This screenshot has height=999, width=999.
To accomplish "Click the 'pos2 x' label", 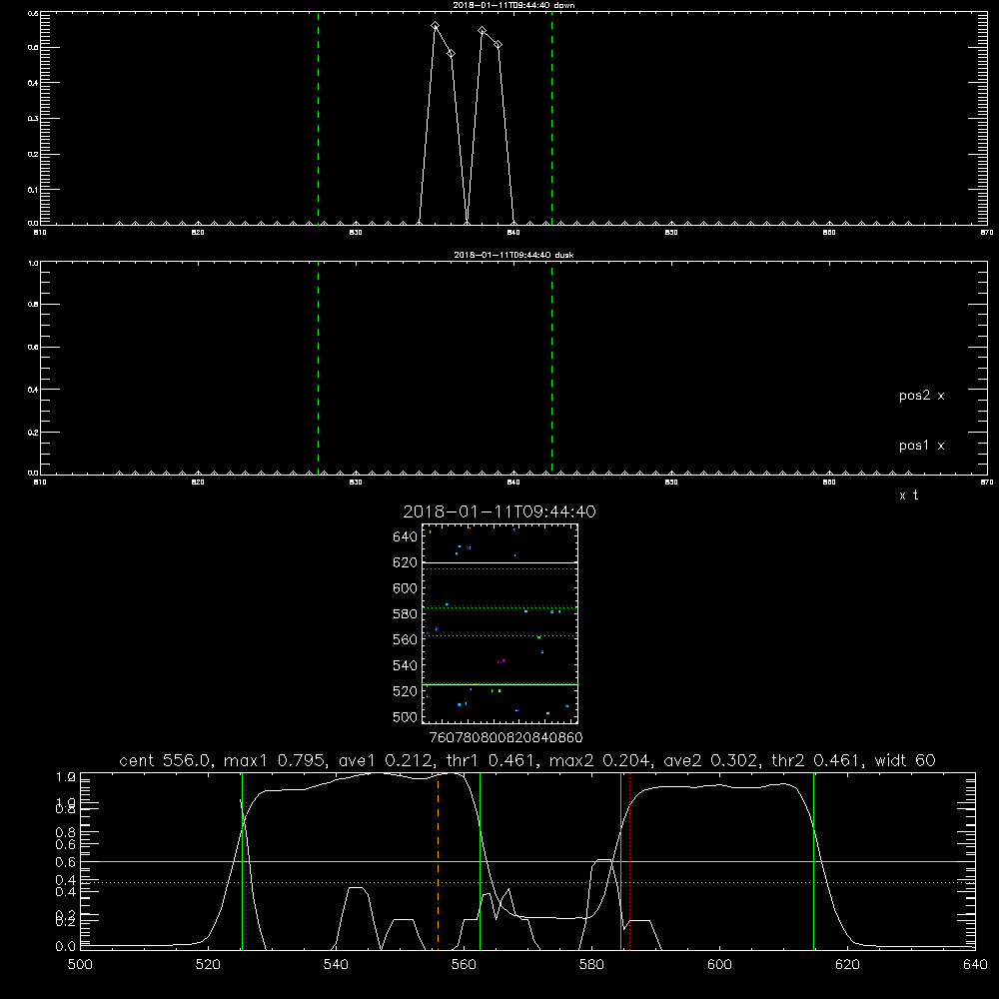I will point(921,396).
